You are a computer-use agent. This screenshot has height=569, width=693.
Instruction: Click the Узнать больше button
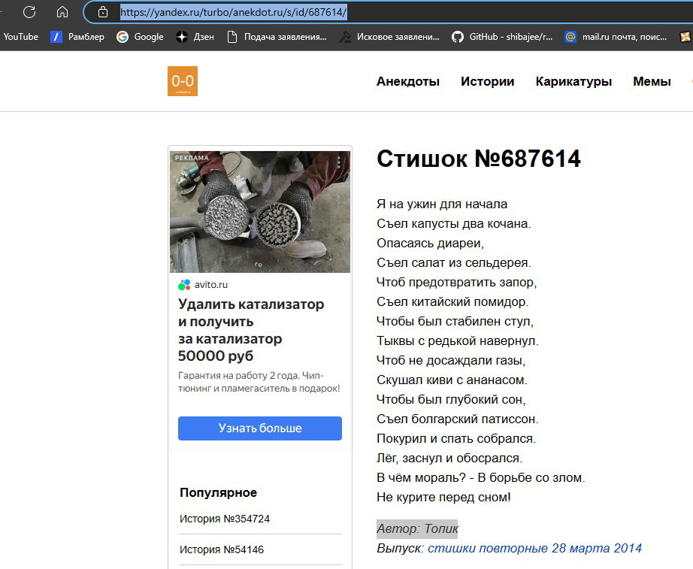pyautogui.click(x=260, y=428)
